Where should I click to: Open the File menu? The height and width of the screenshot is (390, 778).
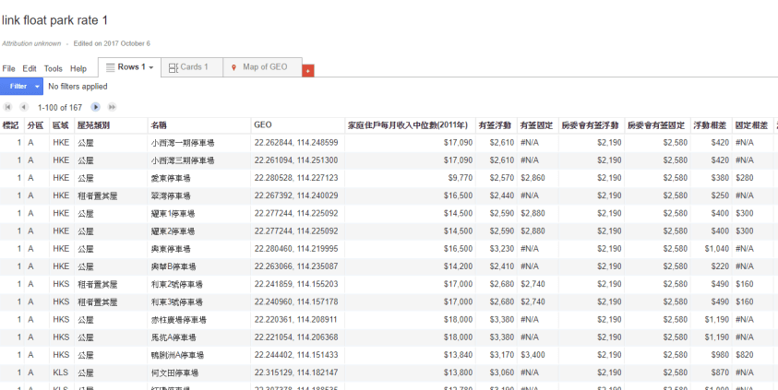coord(9,68)
